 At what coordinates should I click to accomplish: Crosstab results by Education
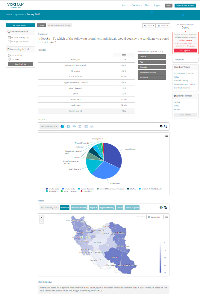point(152,78)
